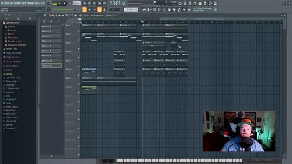Image resolution: width=292 pixels, height=164 pixels.
Task: Click the Stop button in transport
Action: pos(65,3)
